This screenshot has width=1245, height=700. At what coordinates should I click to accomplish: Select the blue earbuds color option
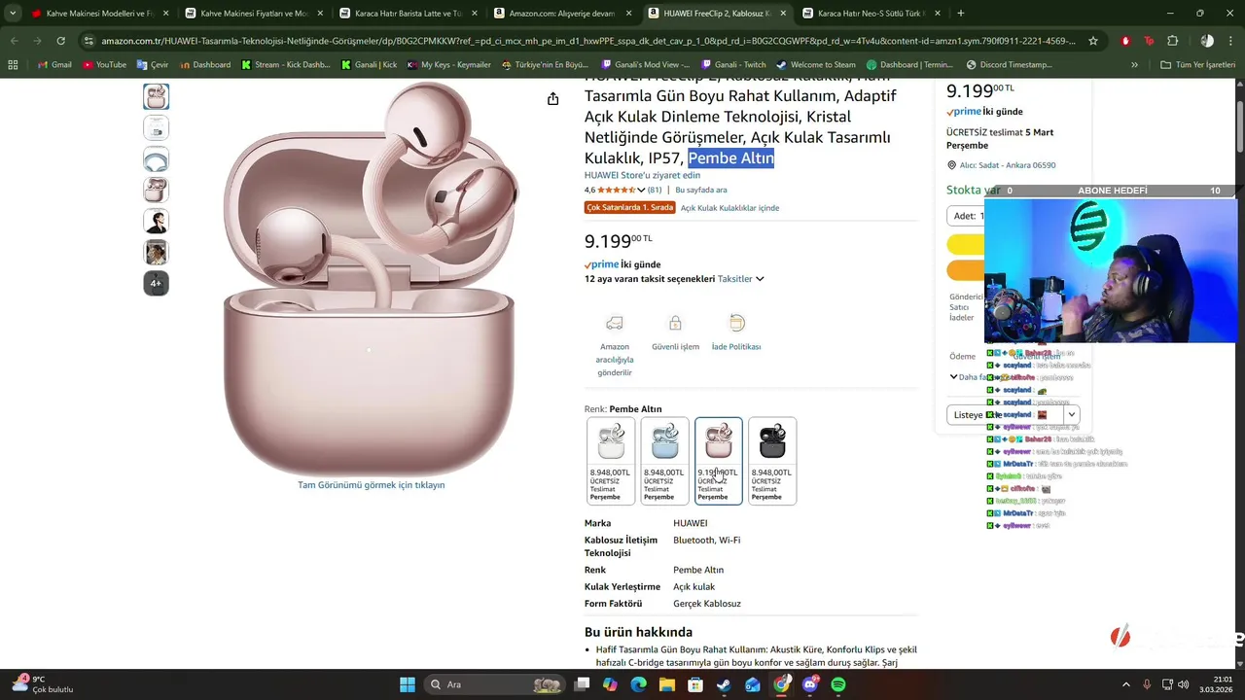tap(664, 461)
